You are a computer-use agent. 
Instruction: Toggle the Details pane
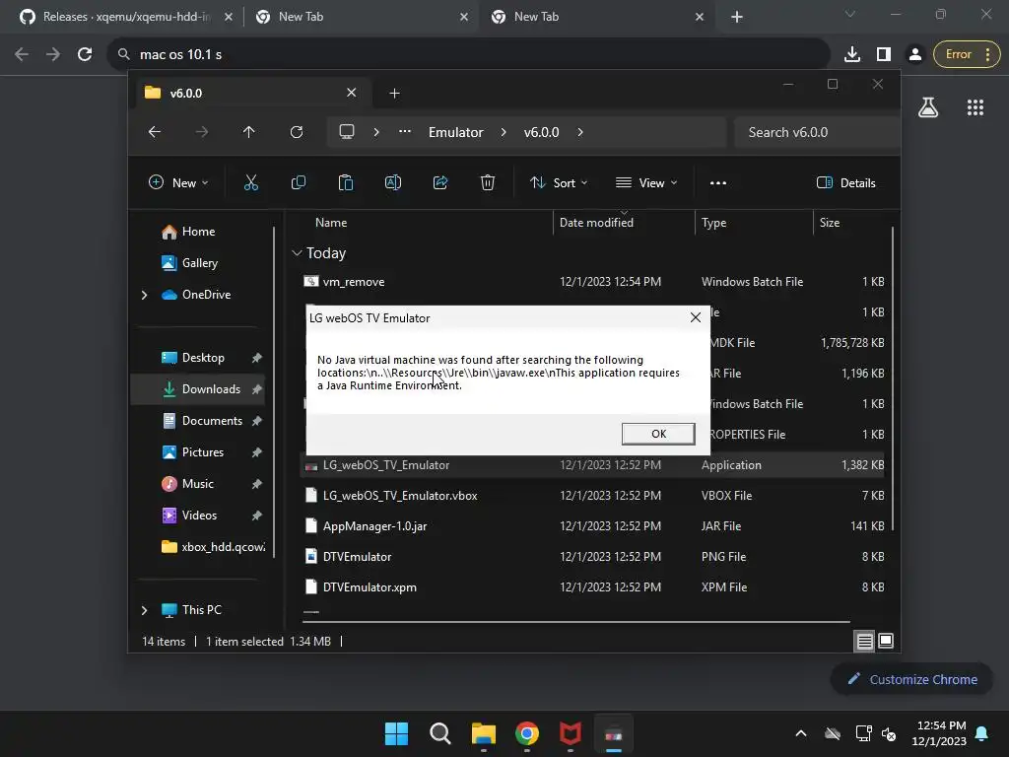click(x=845, y=182)
